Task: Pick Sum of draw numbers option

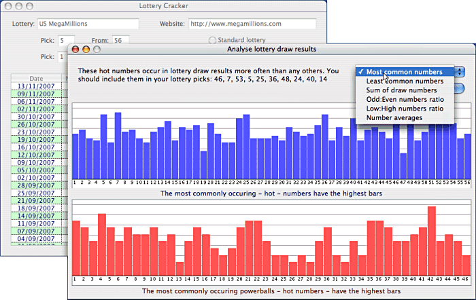Action: [401, 90]
